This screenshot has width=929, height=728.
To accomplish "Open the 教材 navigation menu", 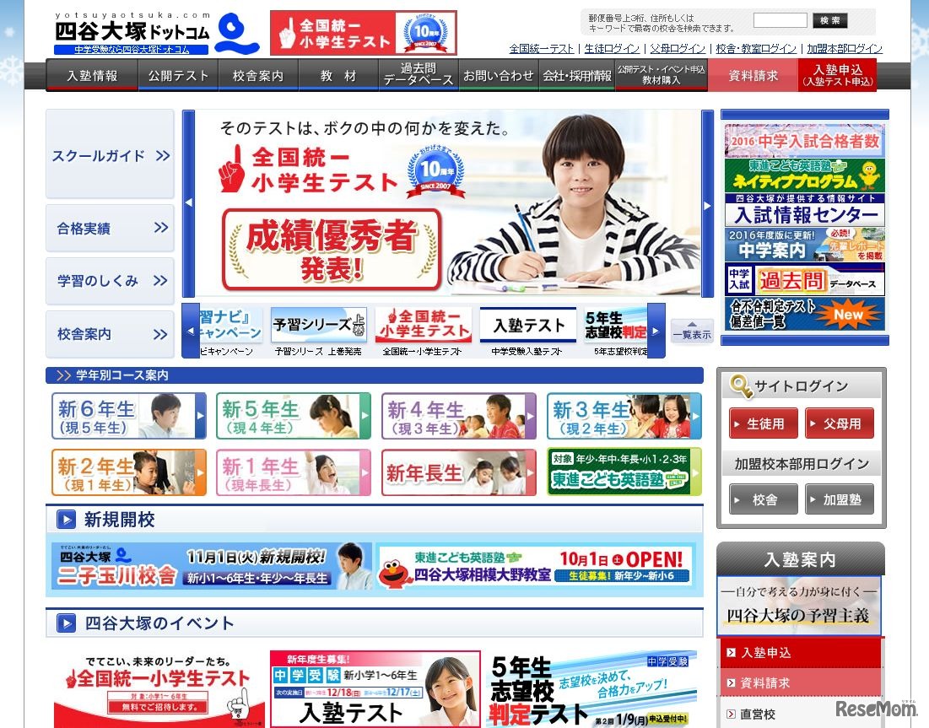I will 338,76.
